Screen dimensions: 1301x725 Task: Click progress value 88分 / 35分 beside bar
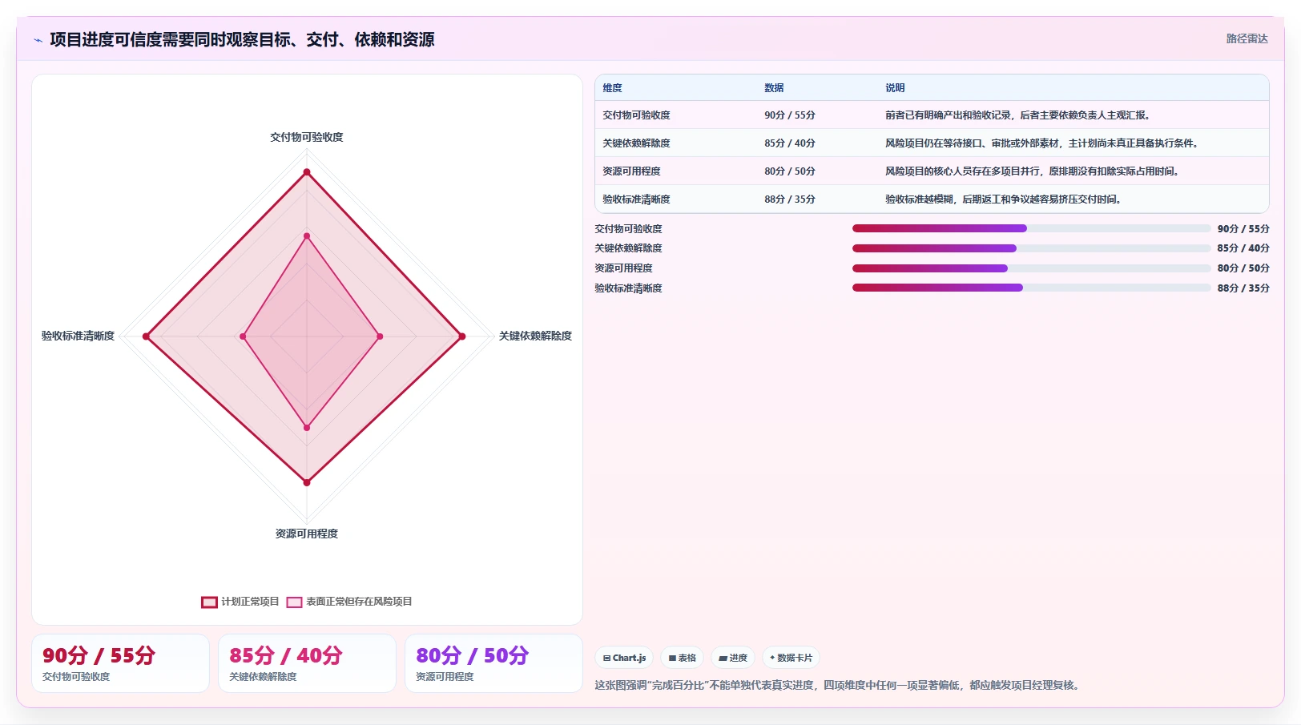click(1243, 288)
